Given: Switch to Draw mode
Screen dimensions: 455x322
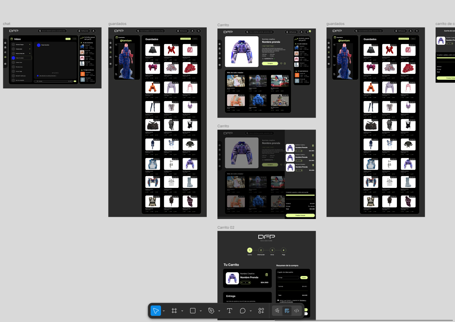Looking at the screenshot, I should pyautogui.click(x=277, y=311).
